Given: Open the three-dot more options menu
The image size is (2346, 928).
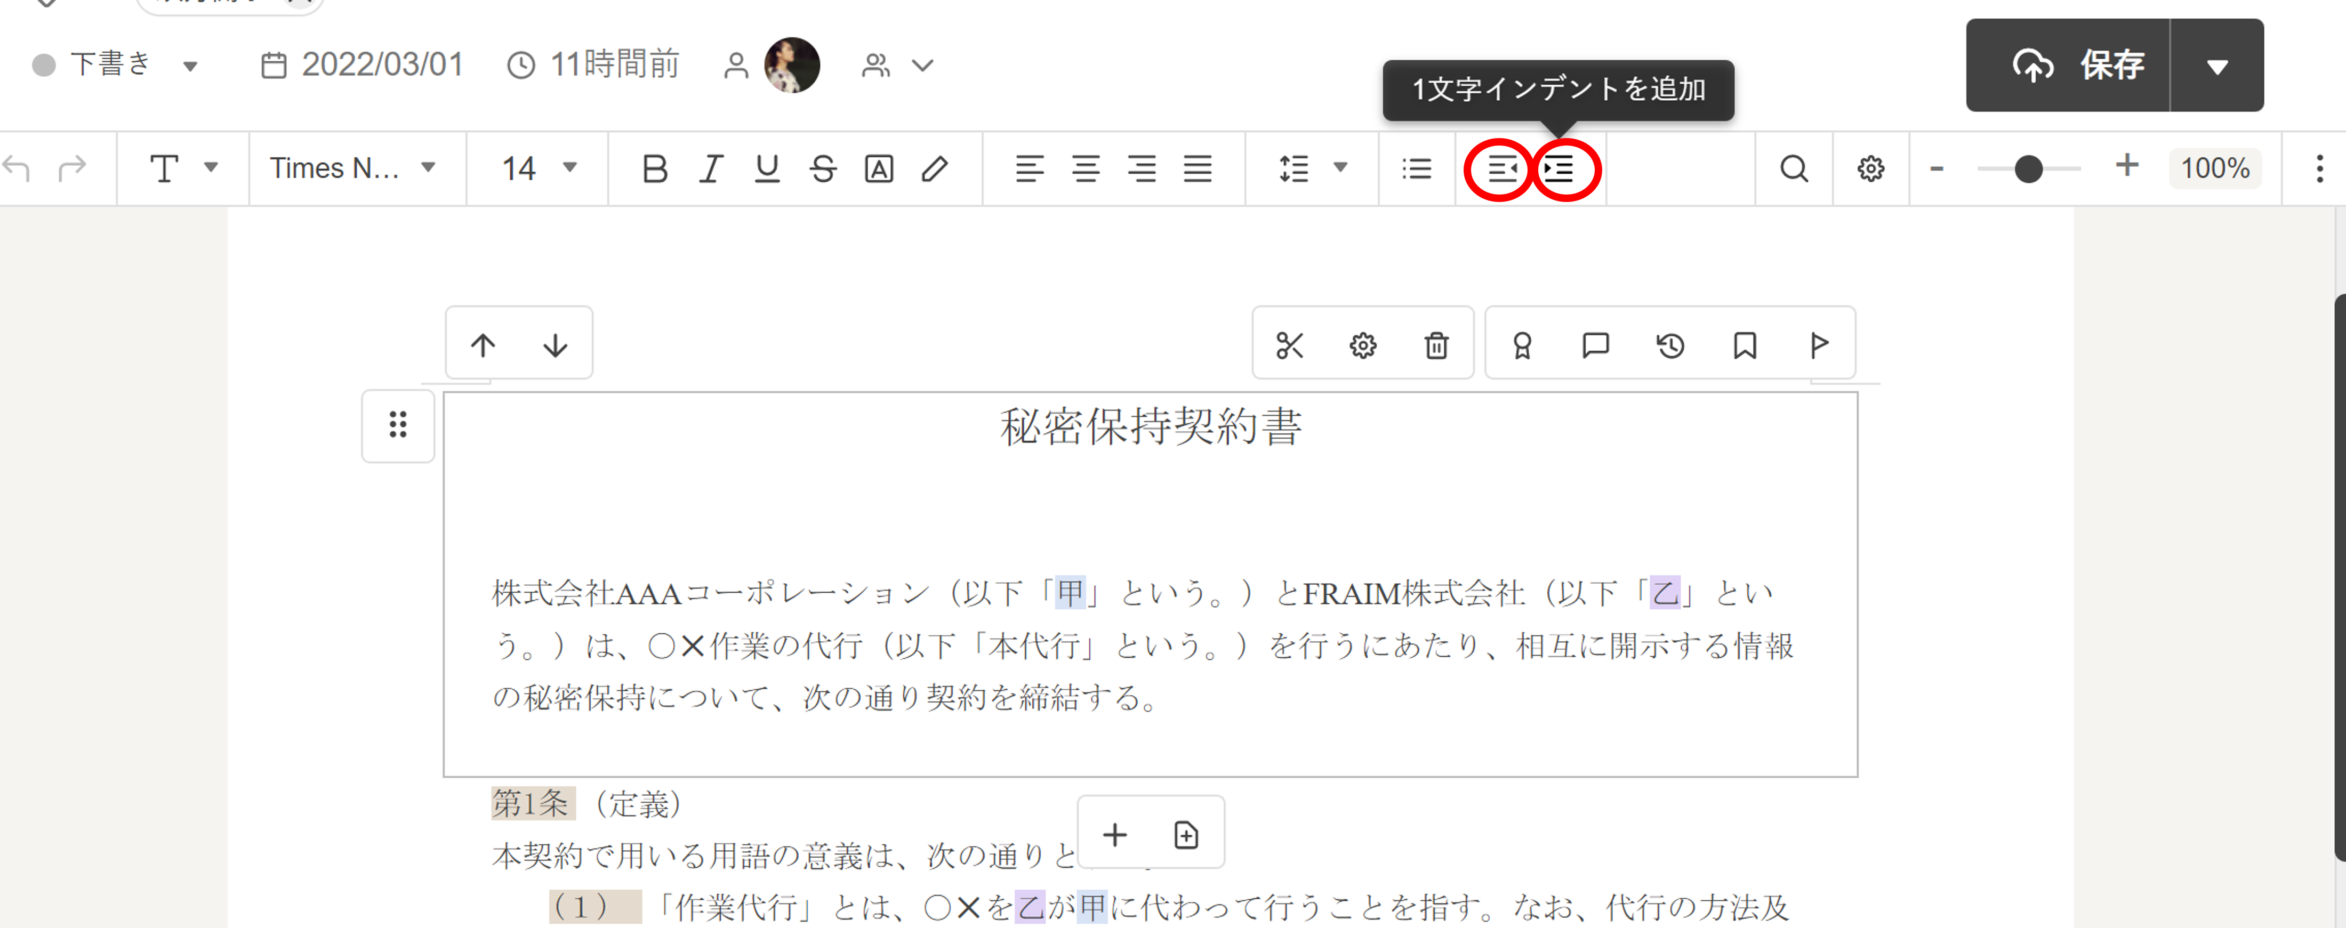Looking at the screenshot, I should 2319,168.
